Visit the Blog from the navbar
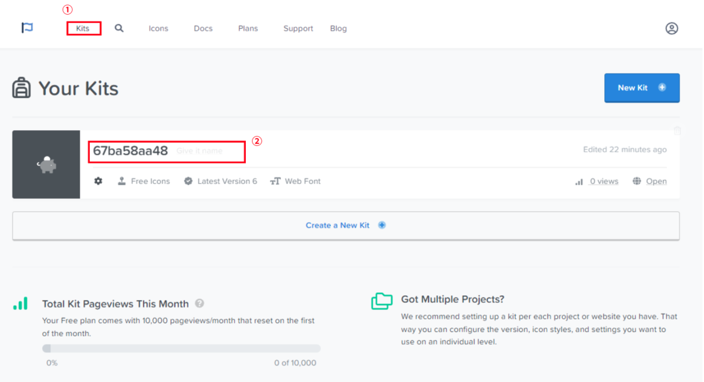This screenshot has width=704, height=382. tap(339, 28)
